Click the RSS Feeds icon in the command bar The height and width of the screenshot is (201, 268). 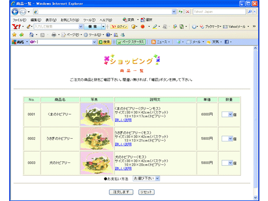(x=42, y=35)
